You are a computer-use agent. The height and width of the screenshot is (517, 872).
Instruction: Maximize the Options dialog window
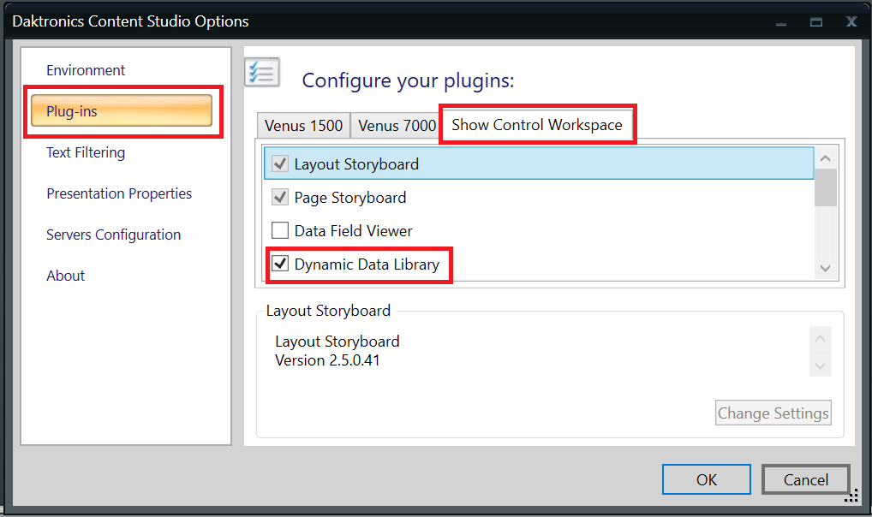click(816, 22)
